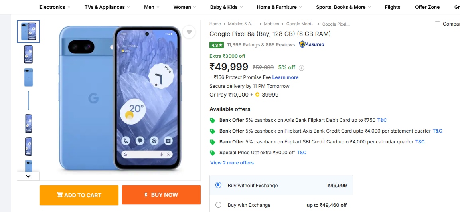Click the green tag icon for Axis Debit offer
Viewport: 460px width, 212px height.
[213, 120]
